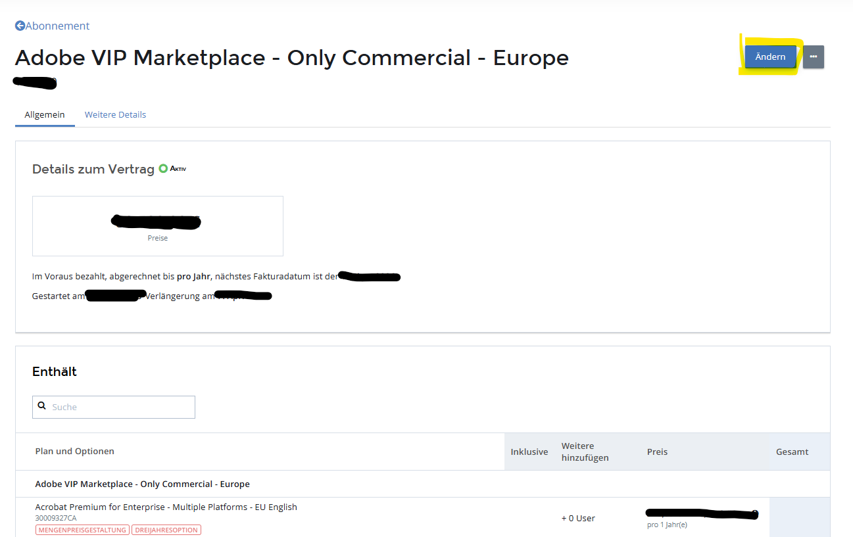Click the magnifier icon in search box
The height and width of the screenshot is (537, 853).
(42, 406)
